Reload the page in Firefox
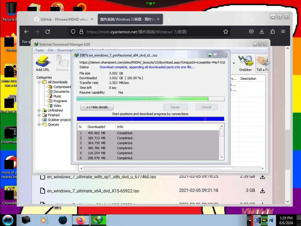 coord(48,32)
